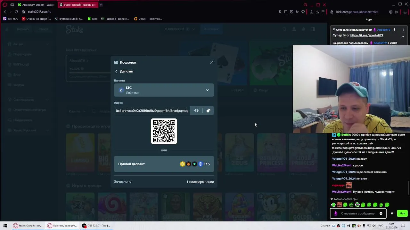410x230 pixels.
Task: Open Windows Start menu
Action: [x=5, y=226]
